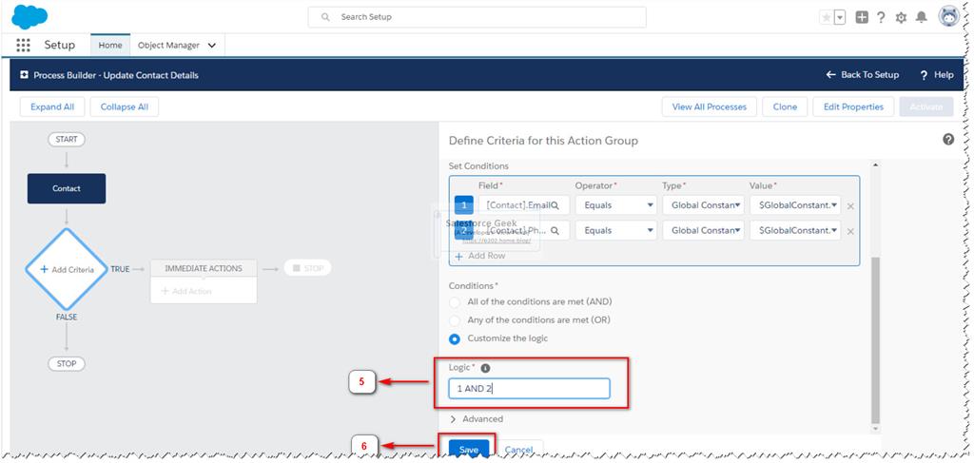Click the Collapse All button
The width and height of the screenshot is (974, 463).
[125, 106]
